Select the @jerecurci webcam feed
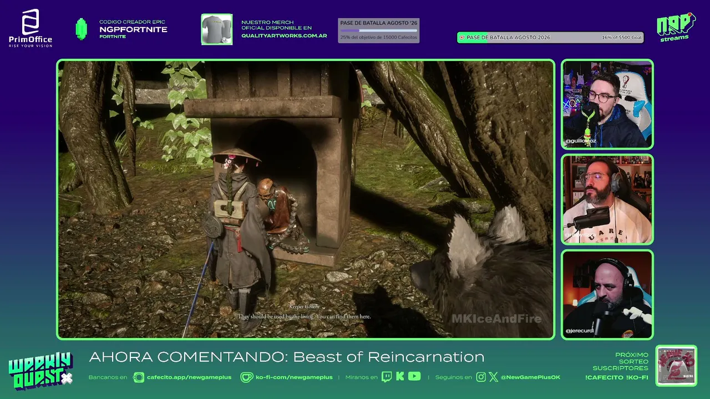This screenshot has width=710, height=399. [x=607, y=294]
